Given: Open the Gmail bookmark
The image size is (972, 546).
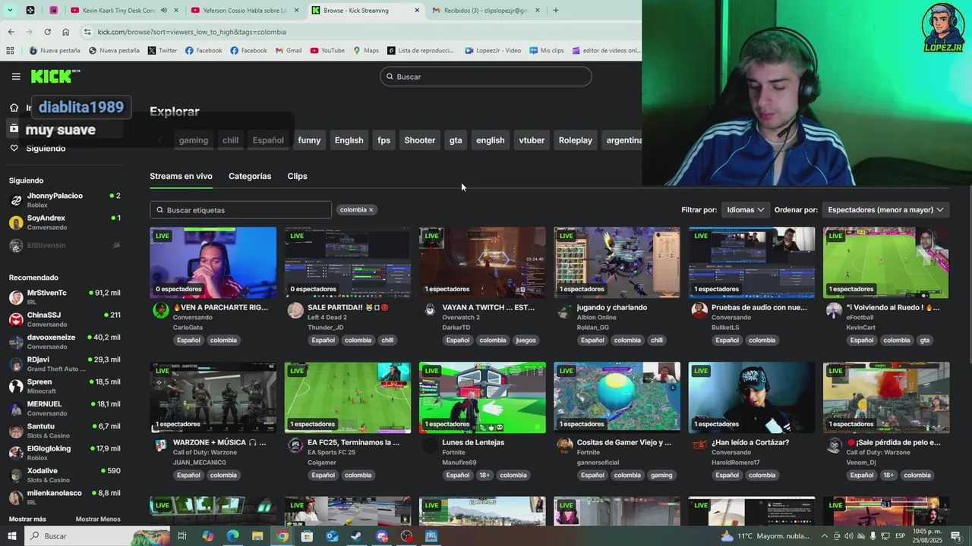Looking at the screenshot, I should pos(289,51).
